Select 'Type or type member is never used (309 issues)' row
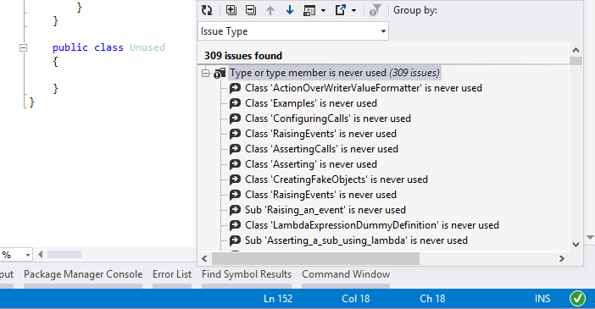The image size is (595, 309). pos(335,73)
